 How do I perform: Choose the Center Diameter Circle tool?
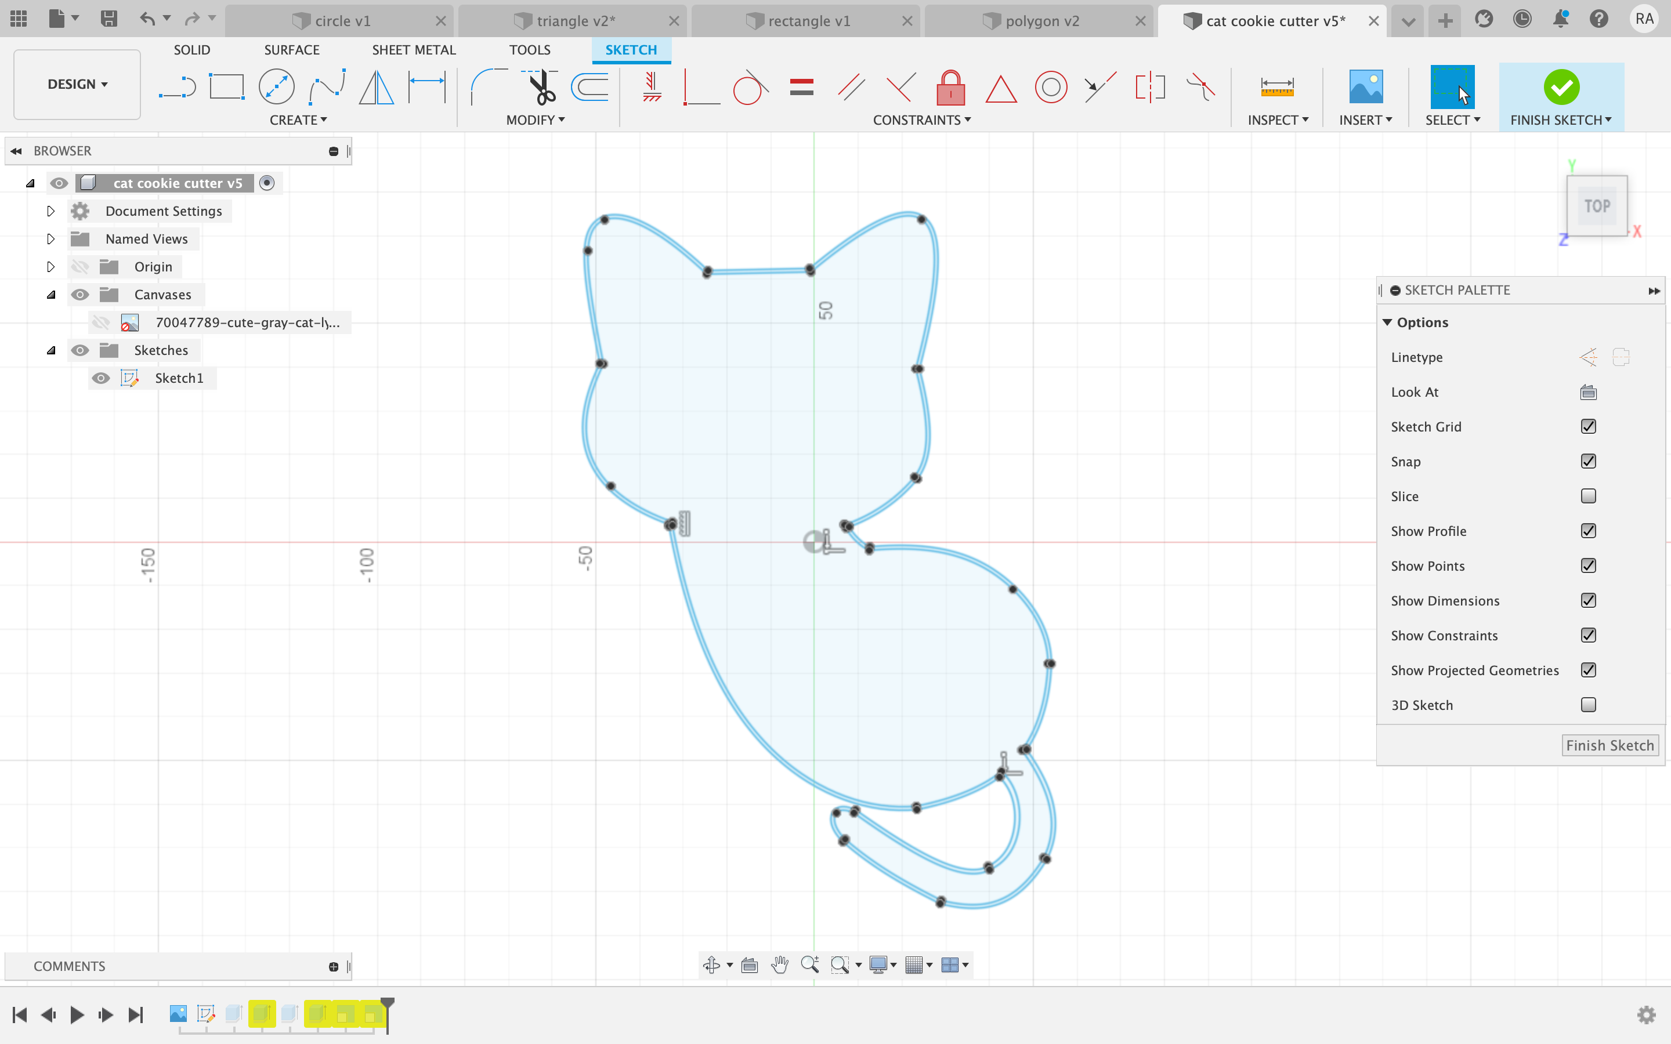tap(276, 88)
